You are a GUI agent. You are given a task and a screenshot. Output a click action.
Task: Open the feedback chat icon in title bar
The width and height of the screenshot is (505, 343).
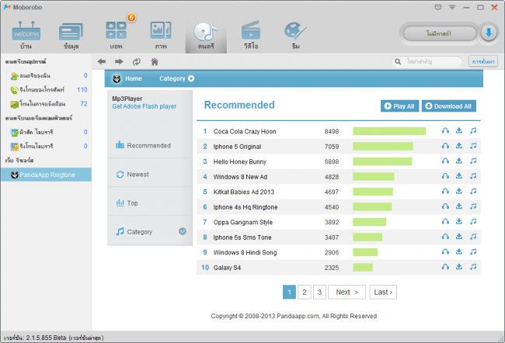[x=437, y=7]
